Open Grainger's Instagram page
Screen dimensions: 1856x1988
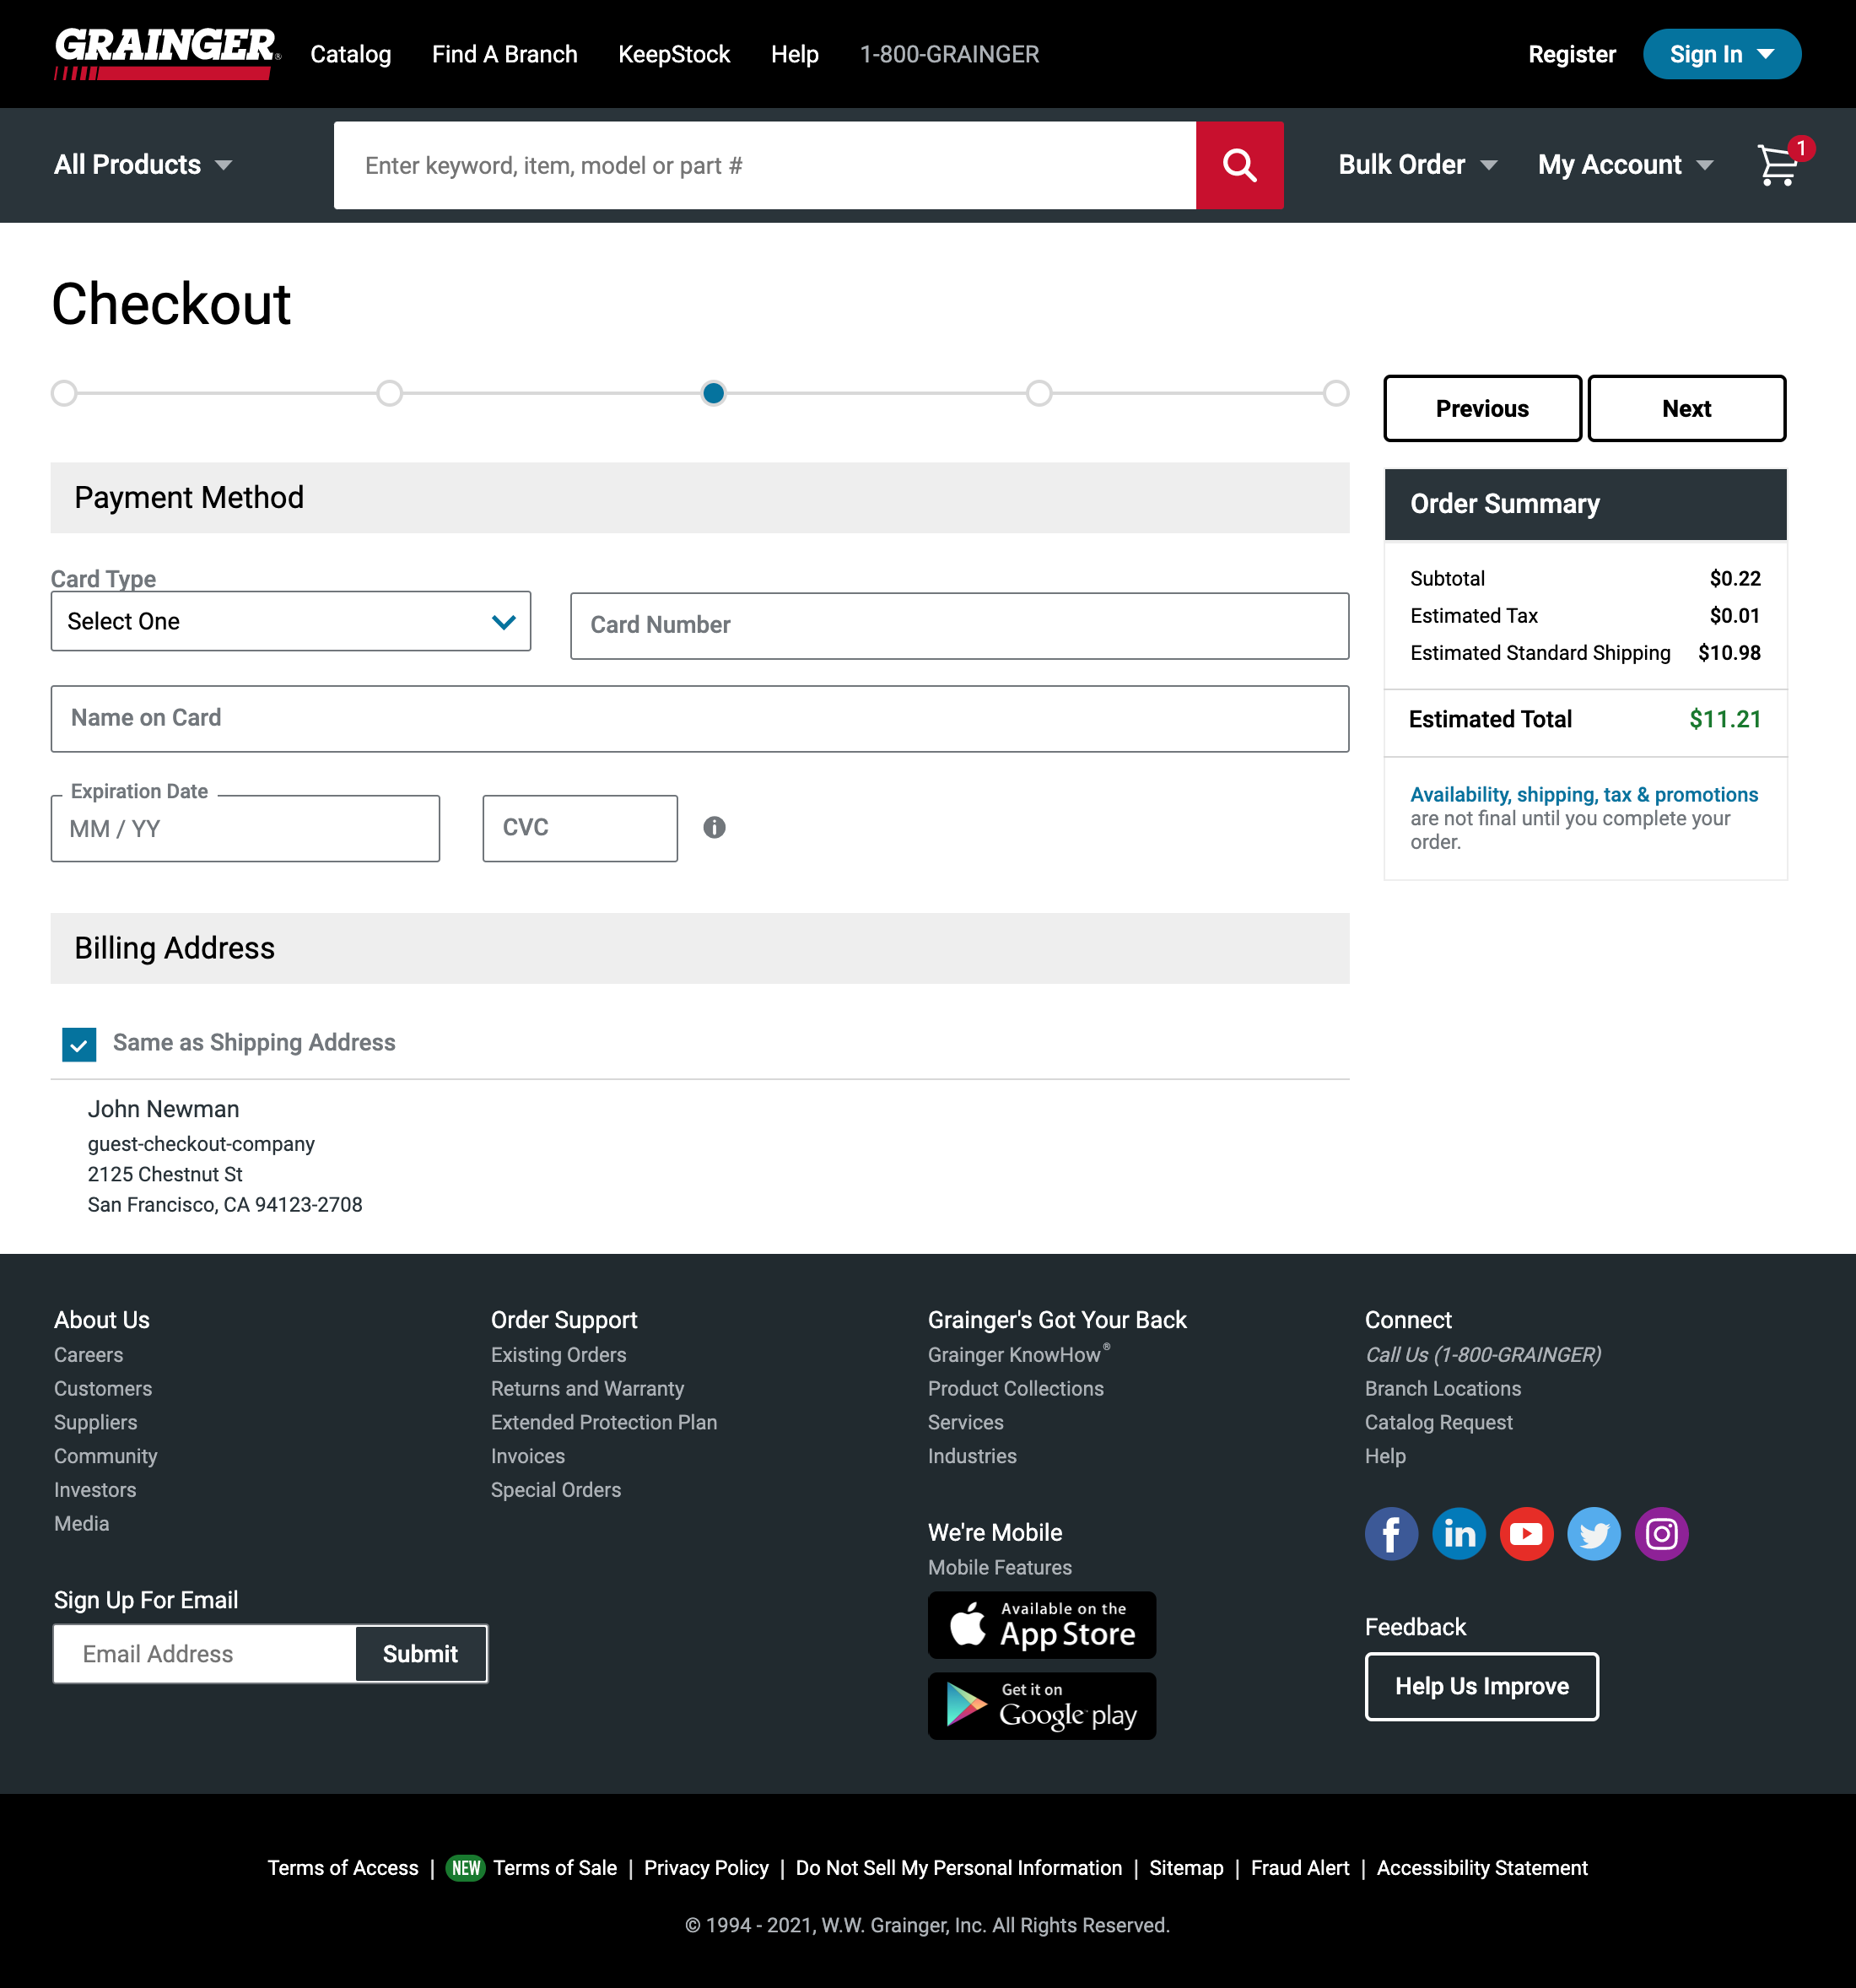[1661, 1533]
